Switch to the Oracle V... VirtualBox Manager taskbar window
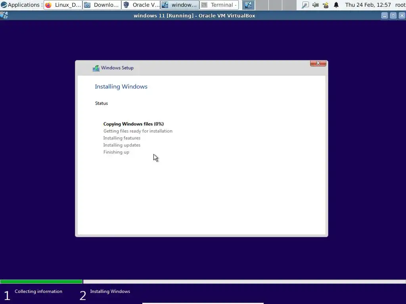The height and width of the screenshot is (304, 406). coord(141,5)
